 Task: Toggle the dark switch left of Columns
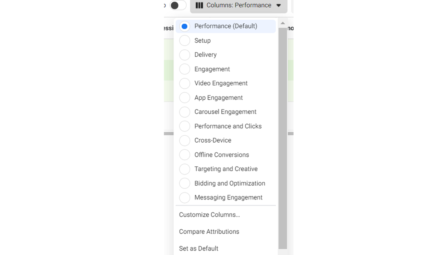pyautogui.click(x=177, y=5)
